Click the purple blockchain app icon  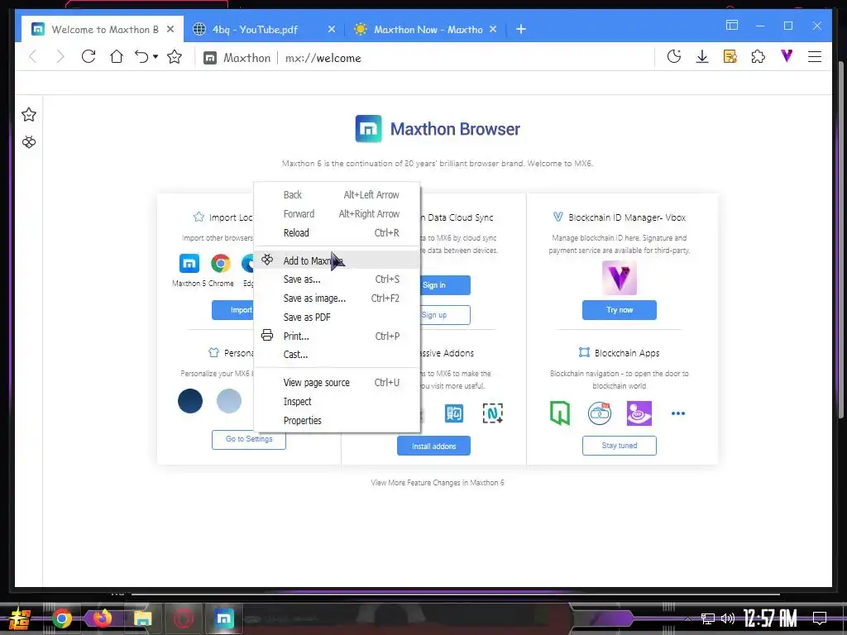[639, 413]
